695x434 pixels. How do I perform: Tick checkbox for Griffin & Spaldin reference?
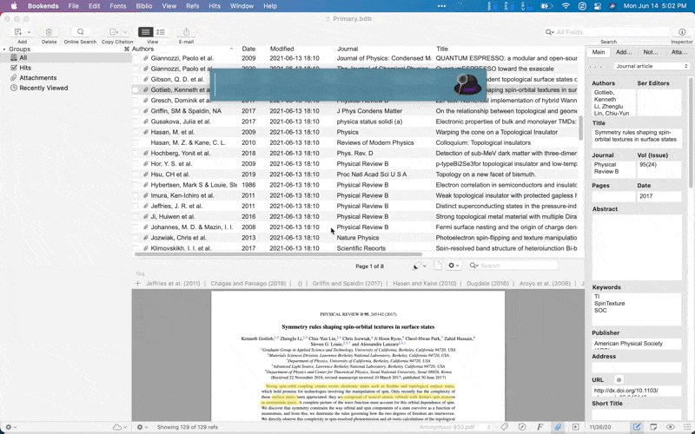tap(136, 111)
